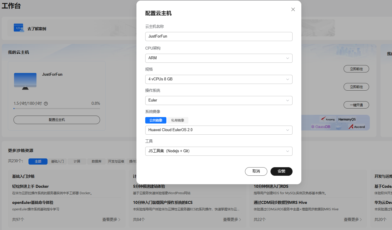
Task: Switch to the 私有镜像 tab
Action: [178, 120]
